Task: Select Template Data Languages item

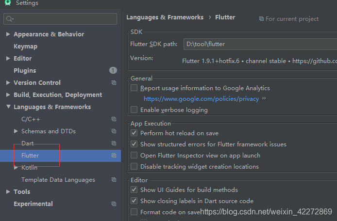Action: [58, 180]
